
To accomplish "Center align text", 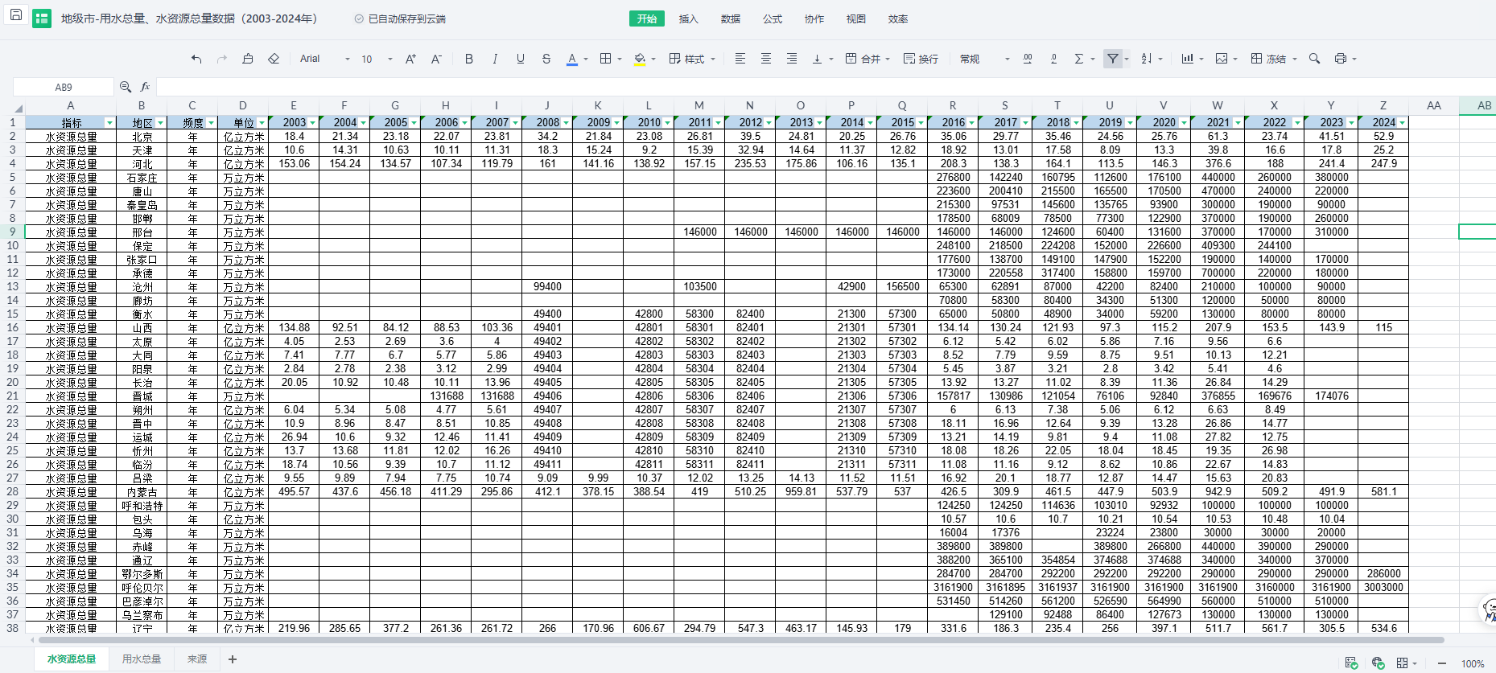I will point(766,59).
